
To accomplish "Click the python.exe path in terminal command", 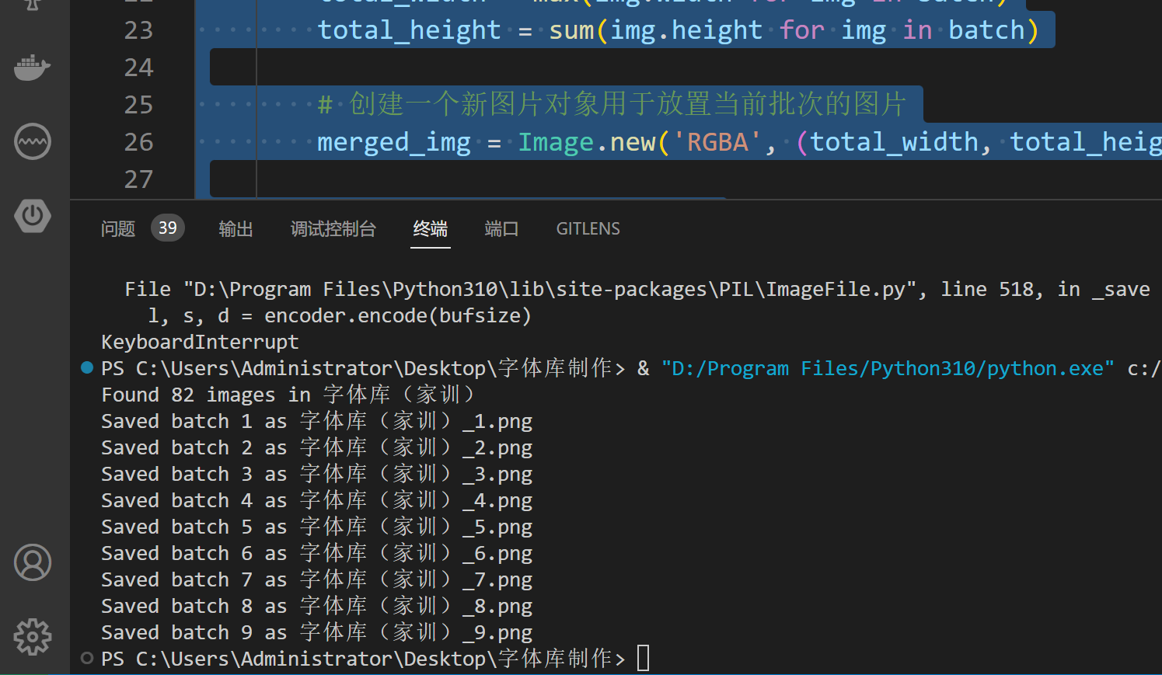I will [x=888, y=368].
